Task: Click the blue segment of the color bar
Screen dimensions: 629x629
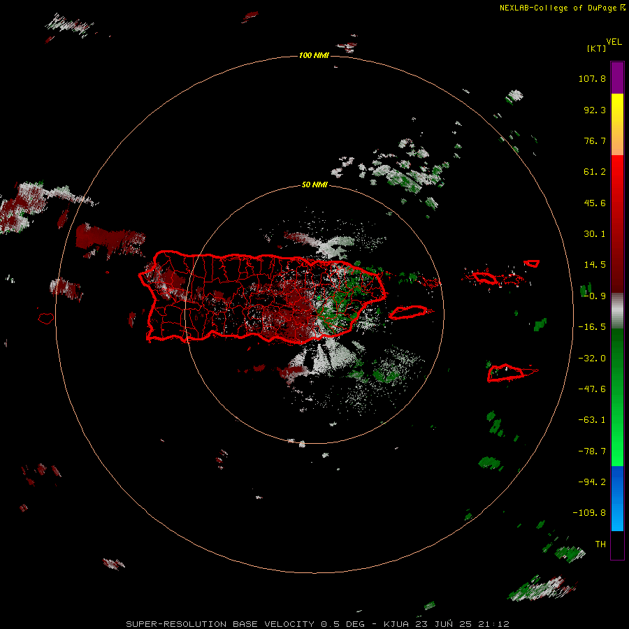Action: point(617,498)
